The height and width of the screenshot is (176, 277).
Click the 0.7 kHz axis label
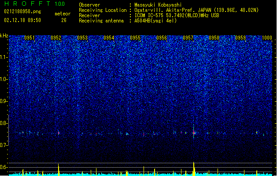[4, 145]
